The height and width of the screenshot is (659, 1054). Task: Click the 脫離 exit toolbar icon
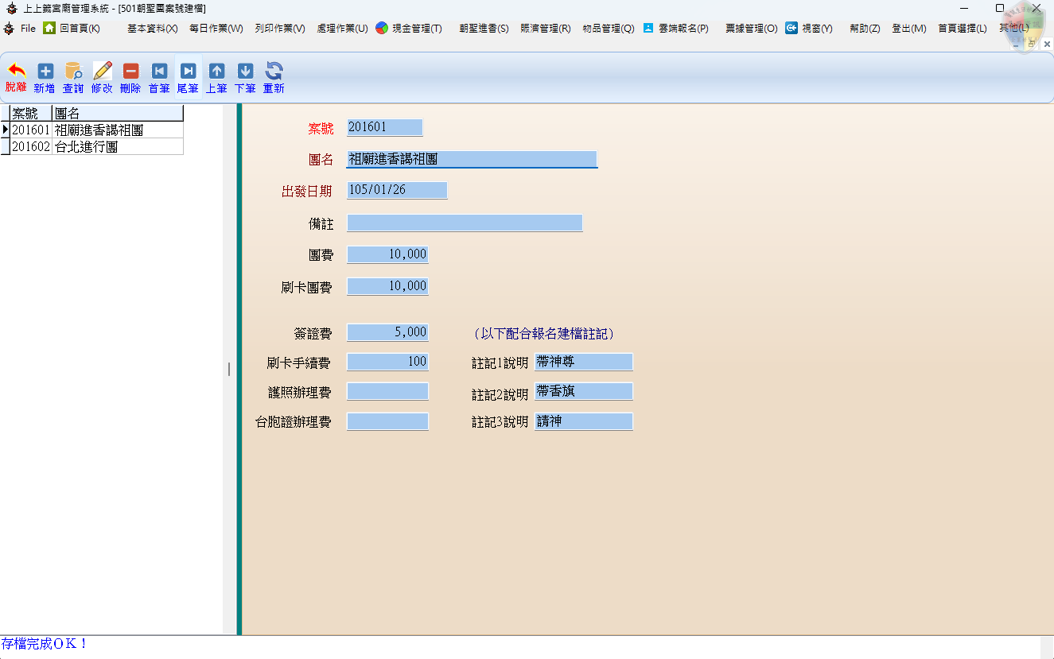(16, 77)
